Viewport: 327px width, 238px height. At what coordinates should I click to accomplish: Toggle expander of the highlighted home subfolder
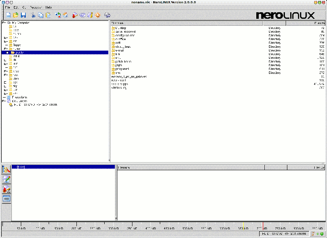coord(7,53)
